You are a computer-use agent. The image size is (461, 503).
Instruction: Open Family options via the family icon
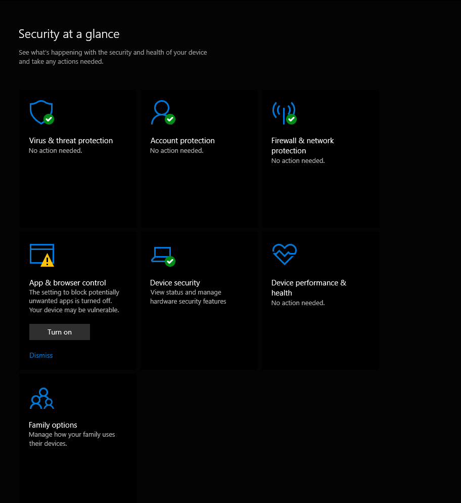41,398
